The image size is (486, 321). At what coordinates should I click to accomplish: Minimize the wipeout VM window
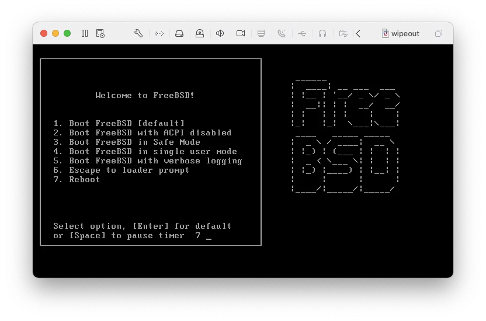55,33
